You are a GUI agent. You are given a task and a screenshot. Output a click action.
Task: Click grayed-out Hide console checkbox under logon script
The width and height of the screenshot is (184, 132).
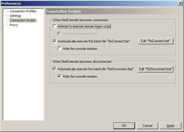[60, 34]
